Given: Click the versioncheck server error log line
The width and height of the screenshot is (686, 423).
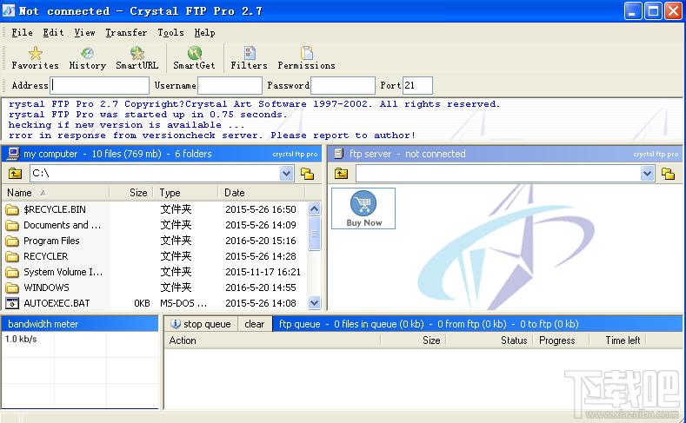Looking at the screenshot, I should [x=212, y=135].
